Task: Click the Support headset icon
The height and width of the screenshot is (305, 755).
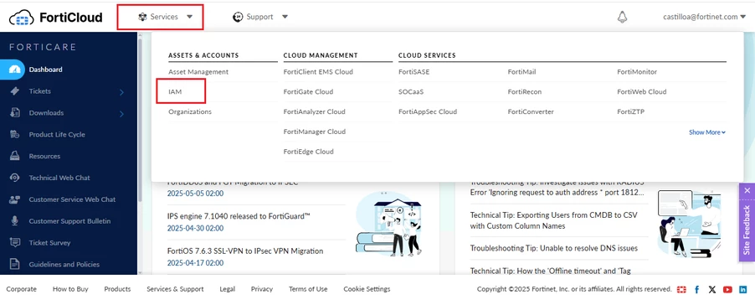Action: (238, 17)
